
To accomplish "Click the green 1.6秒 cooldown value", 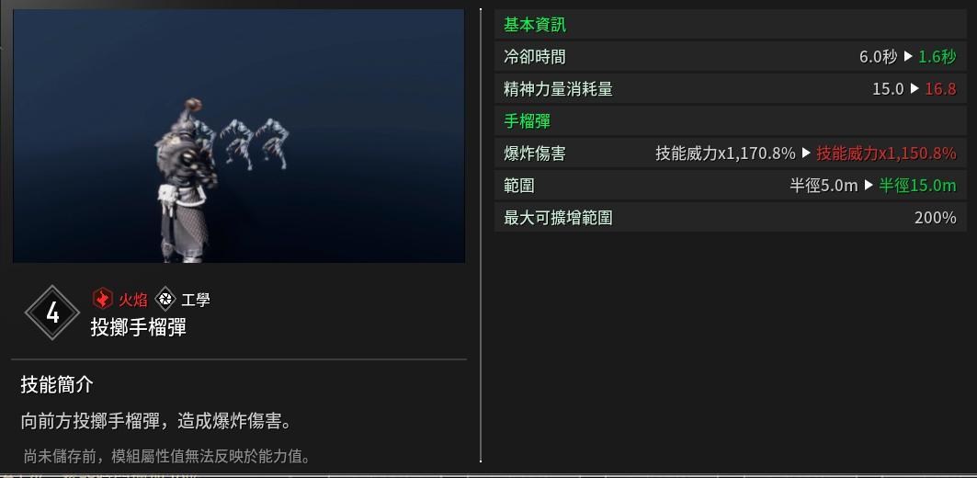I will pos(937,57).
